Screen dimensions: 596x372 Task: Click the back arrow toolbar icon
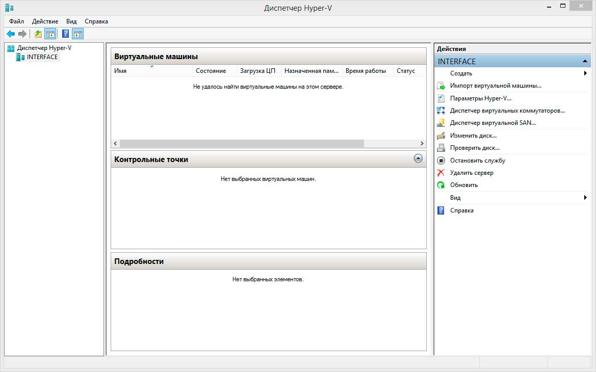(11, 34)
